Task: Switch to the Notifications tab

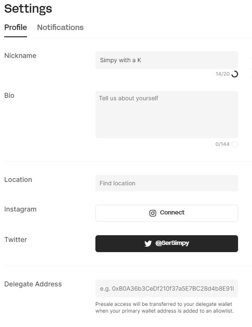Action: pyautogui.click(x=60, y=27)
